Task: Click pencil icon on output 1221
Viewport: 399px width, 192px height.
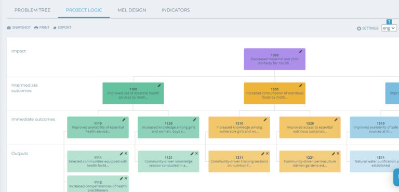Action: click(x=334, y=154)
